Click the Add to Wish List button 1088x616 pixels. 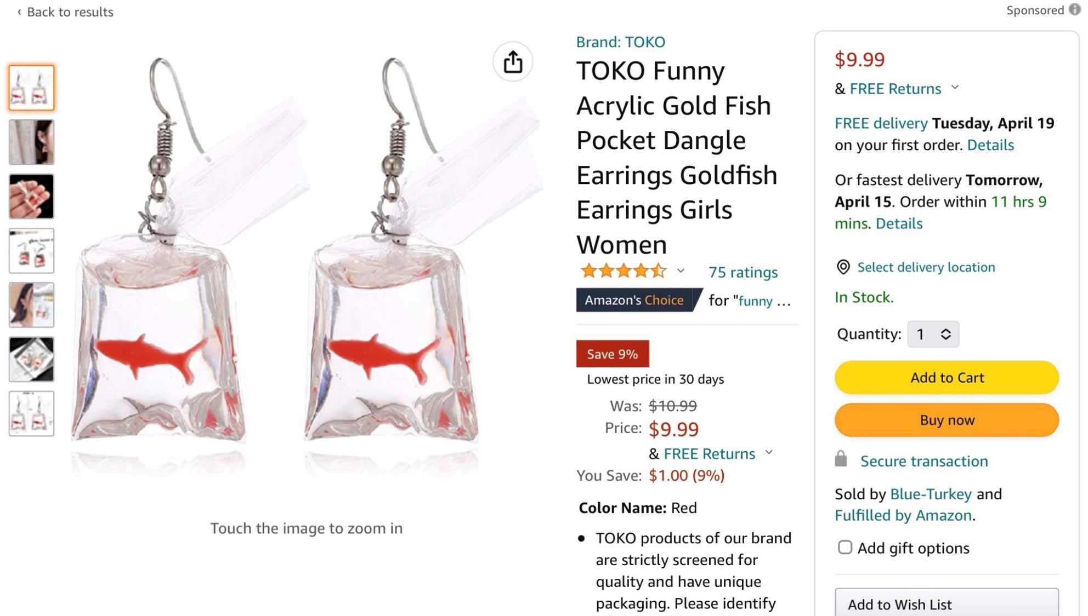click(947, 603)
